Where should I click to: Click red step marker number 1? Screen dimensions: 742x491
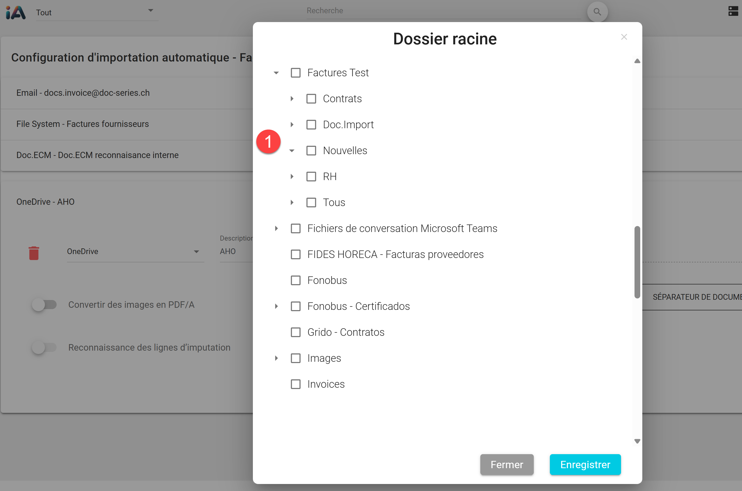click(x=268, y=141)
